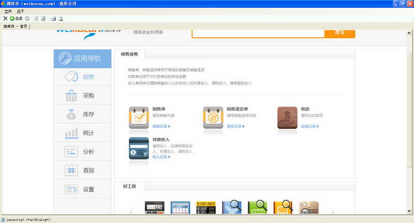
Task: Click the green 后退 back button
Action: [x=16, y=19]
